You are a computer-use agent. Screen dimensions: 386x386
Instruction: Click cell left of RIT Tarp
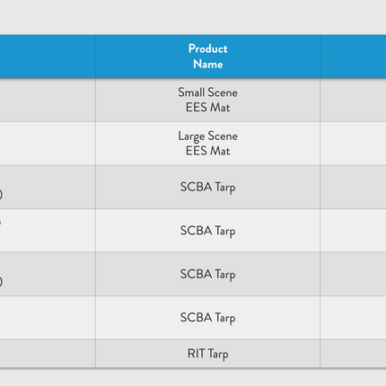click(48, 354)
